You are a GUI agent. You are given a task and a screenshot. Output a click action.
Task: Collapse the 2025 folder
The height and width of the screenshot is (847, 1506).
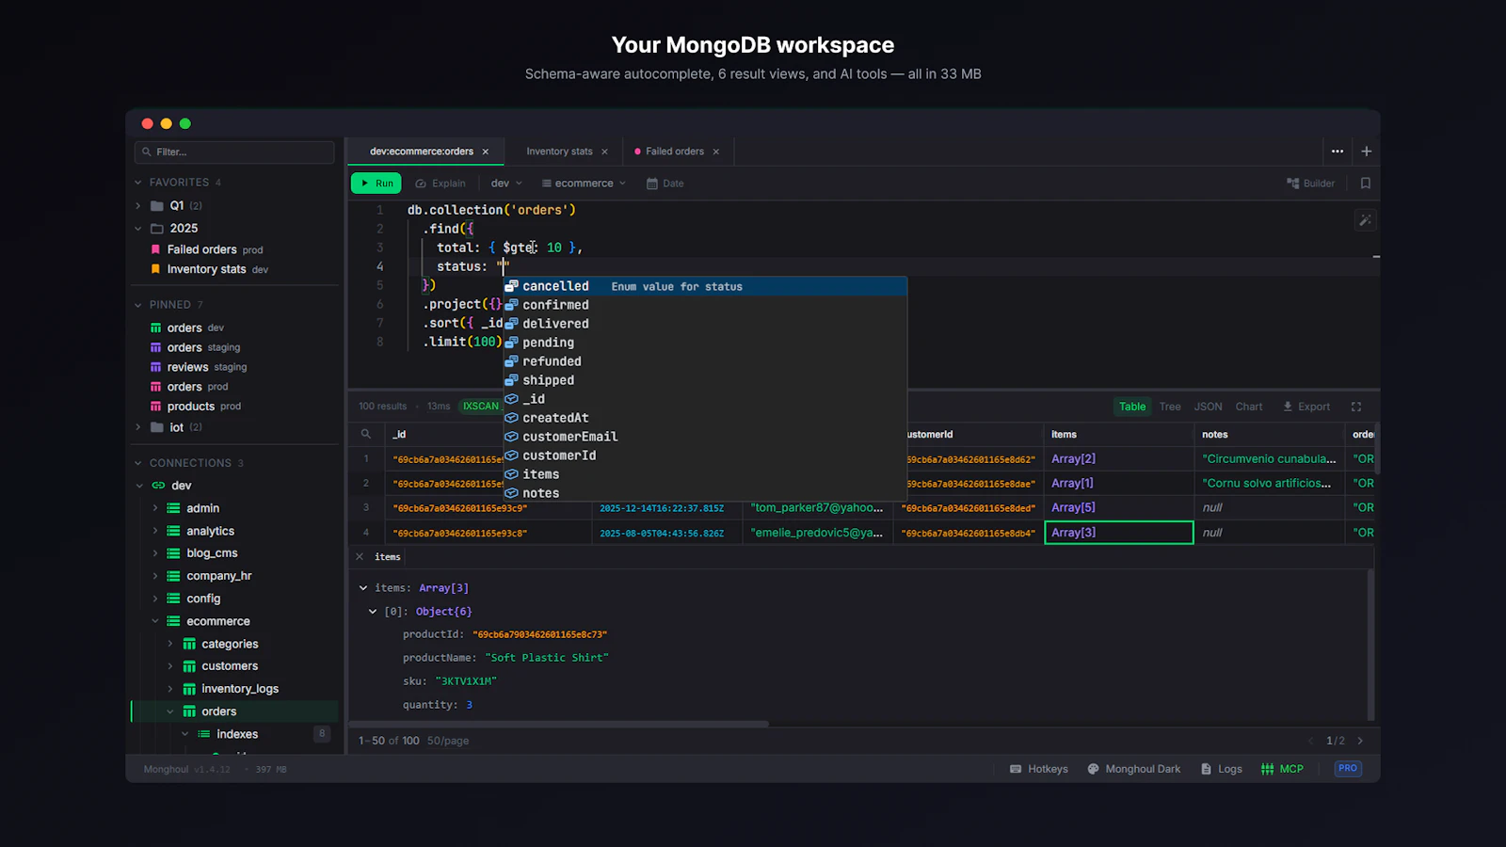[x=138, y=229]
